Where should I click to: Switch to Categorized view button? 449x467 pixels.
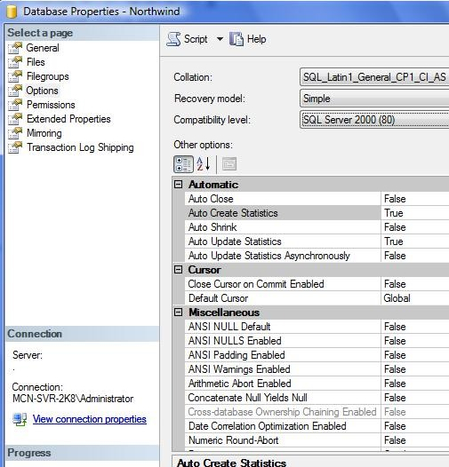click(x=183, y=164)
